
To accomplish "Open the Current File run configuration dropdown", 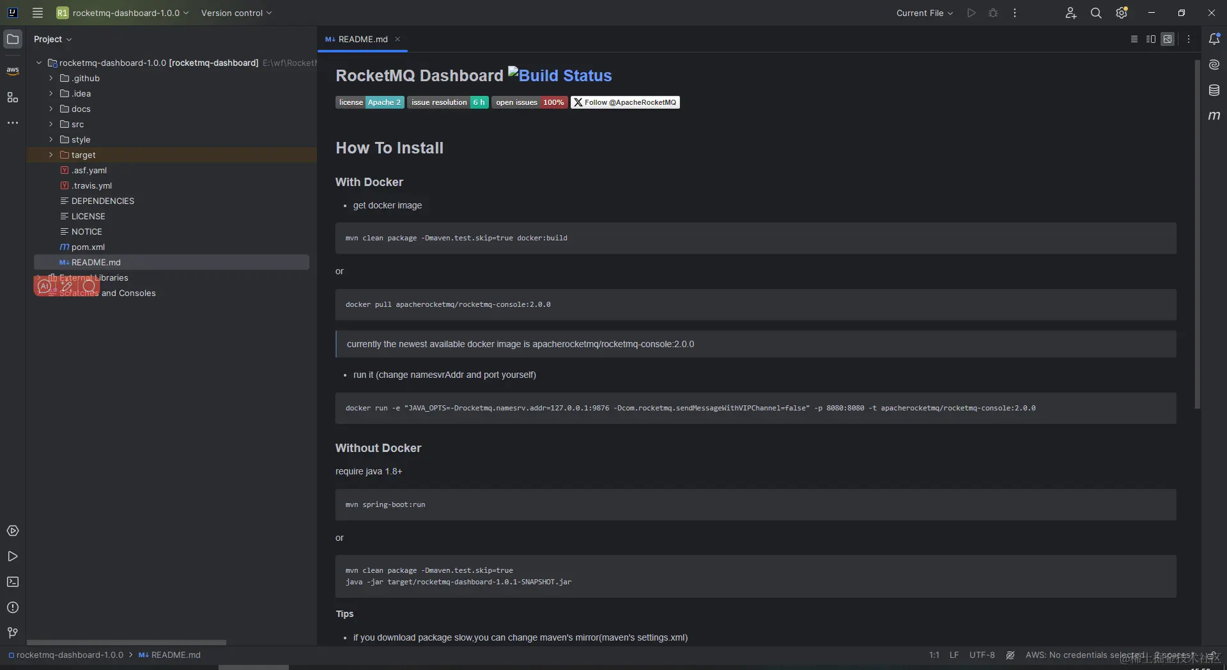I will [x=924, y=13].
